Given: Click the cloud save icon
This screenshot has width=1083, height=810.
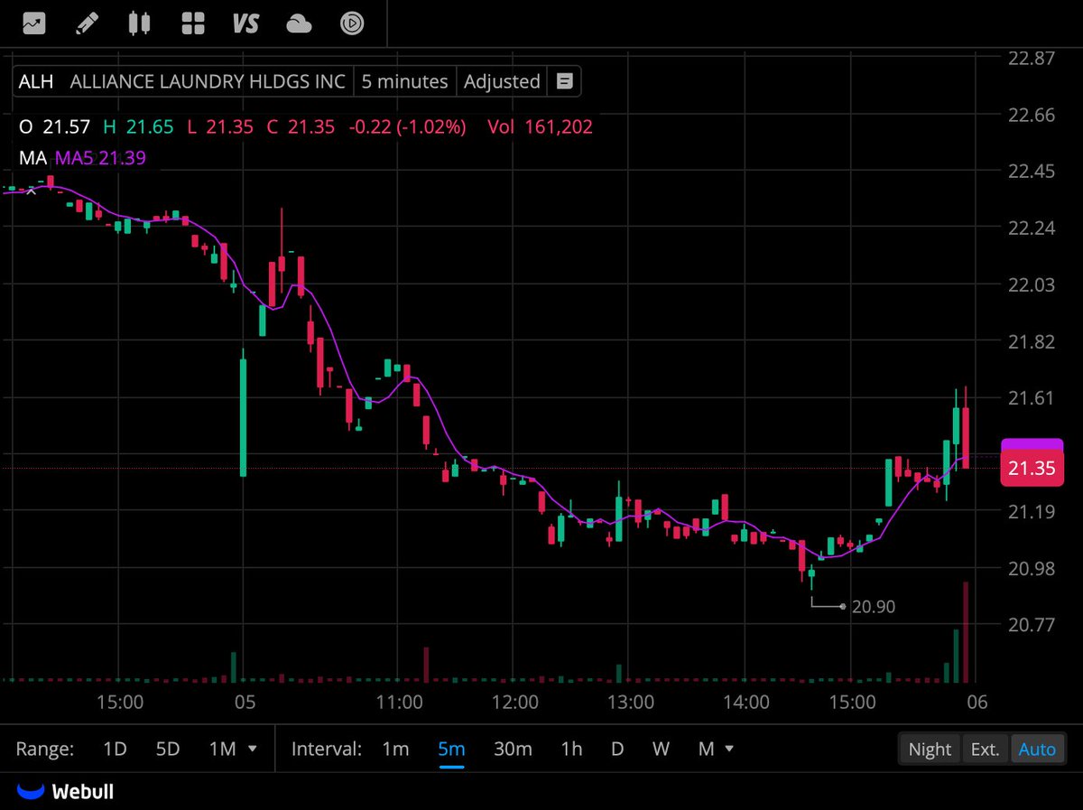Looking at the screenshot, I should (x=299, y=23).
